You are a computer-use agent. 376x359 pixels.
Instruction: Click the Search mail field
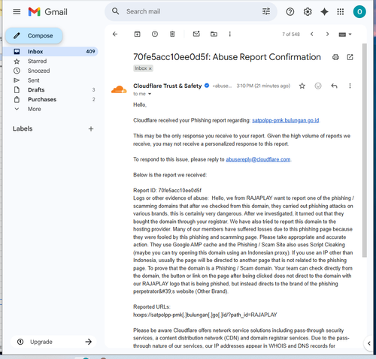click(190, 11)
